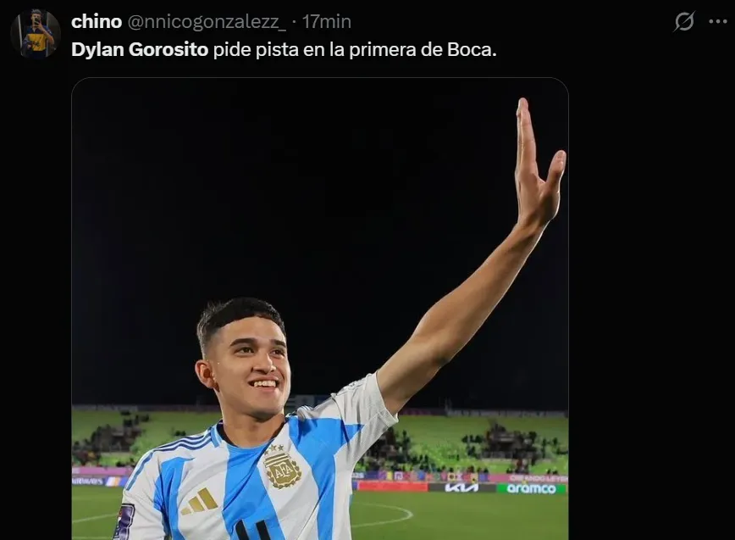This screenshot has height=540, width=735.
Task: Click the sleeve patch on player's arm
Action: click(x=124, y=521)
